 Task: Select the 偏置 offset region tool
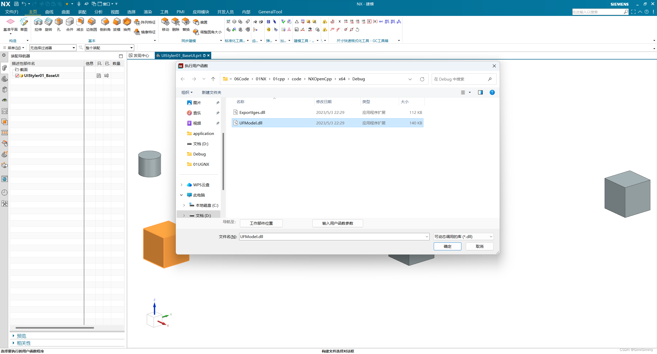tap(200, 22)
